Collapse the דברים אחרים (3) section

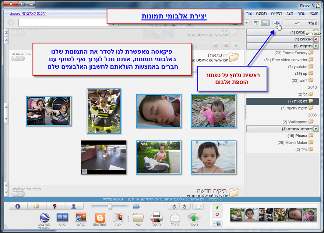point(316,129)
